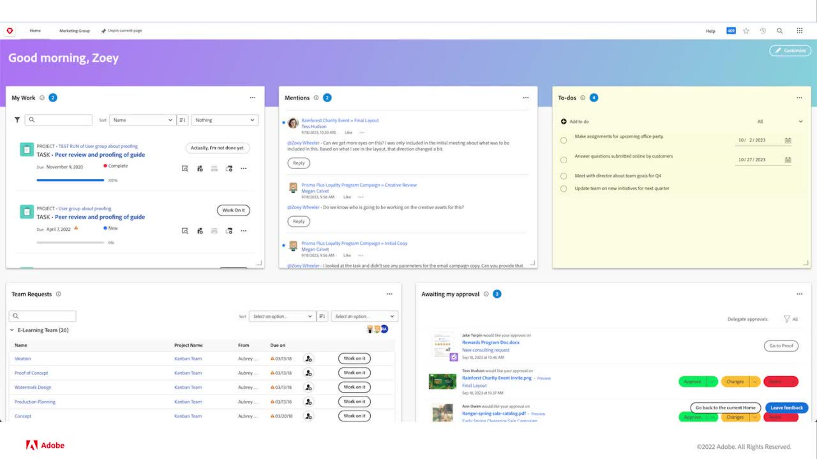Check off Answer questions submitted online to-do
Viewport: 817px width, 459px height.
click(563, 160)
